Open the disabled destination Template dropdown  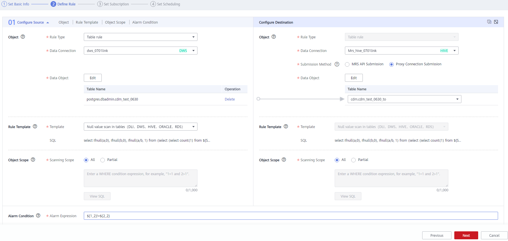click(392, 127)
